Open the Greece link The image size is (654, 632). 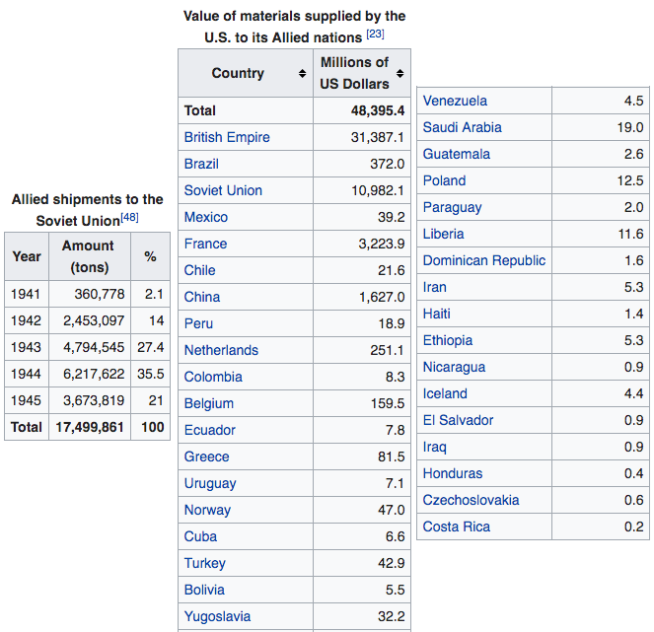coord(206,457)
